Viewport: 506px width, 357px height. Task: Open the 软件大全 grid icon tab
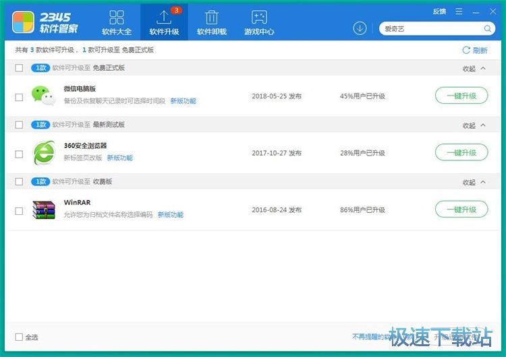(x=117, y=22)
